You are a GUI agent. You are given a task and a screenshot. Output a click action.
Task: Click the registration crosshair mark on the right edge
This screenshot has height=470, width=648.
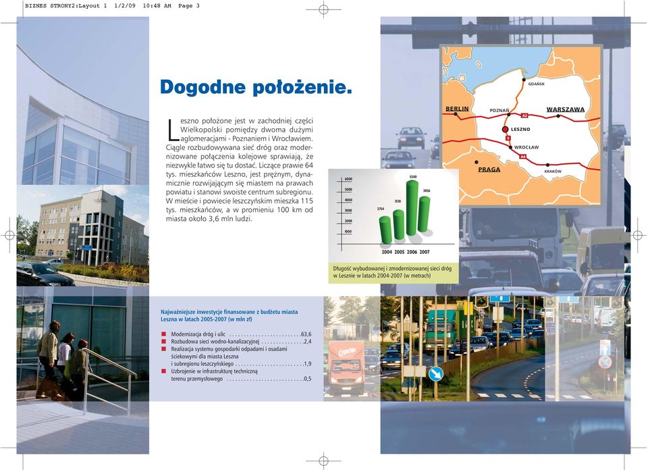pos(638,236)
